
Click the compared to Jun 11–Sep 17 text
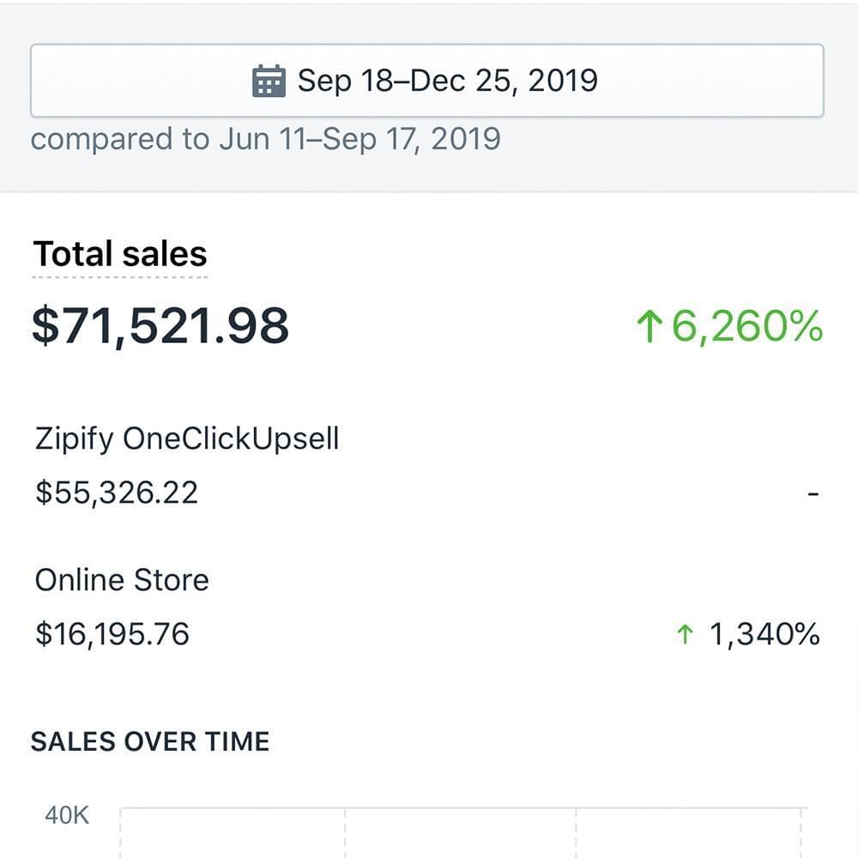click(265, 138)
